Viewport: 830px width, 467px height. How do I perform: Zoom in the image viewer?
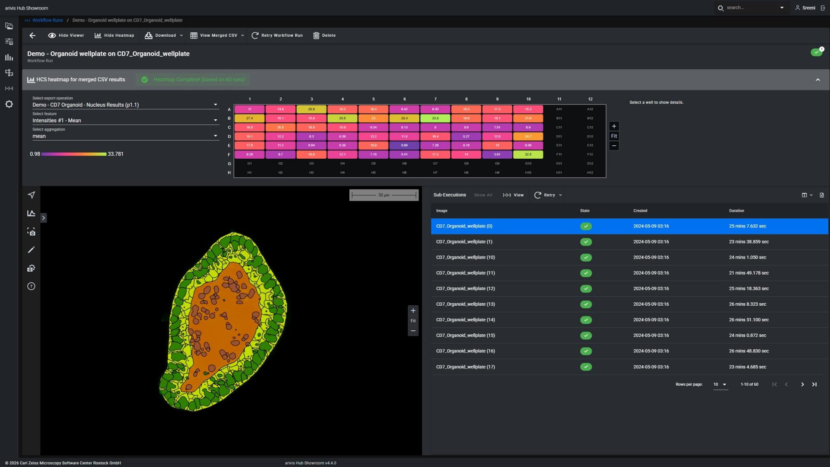413,310
